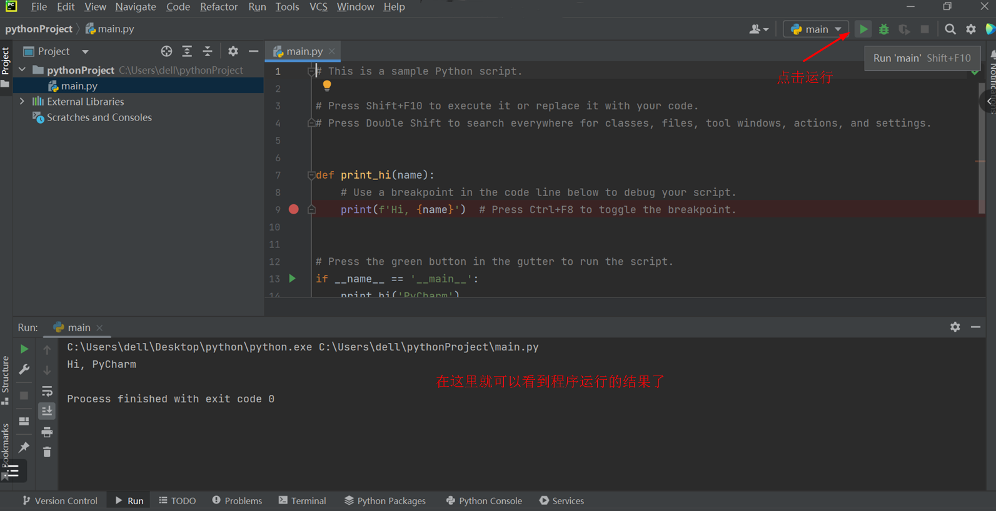Screen dimensions: 996x511
Task: Open the Python Packages tool window
Action: pos(385,501)
